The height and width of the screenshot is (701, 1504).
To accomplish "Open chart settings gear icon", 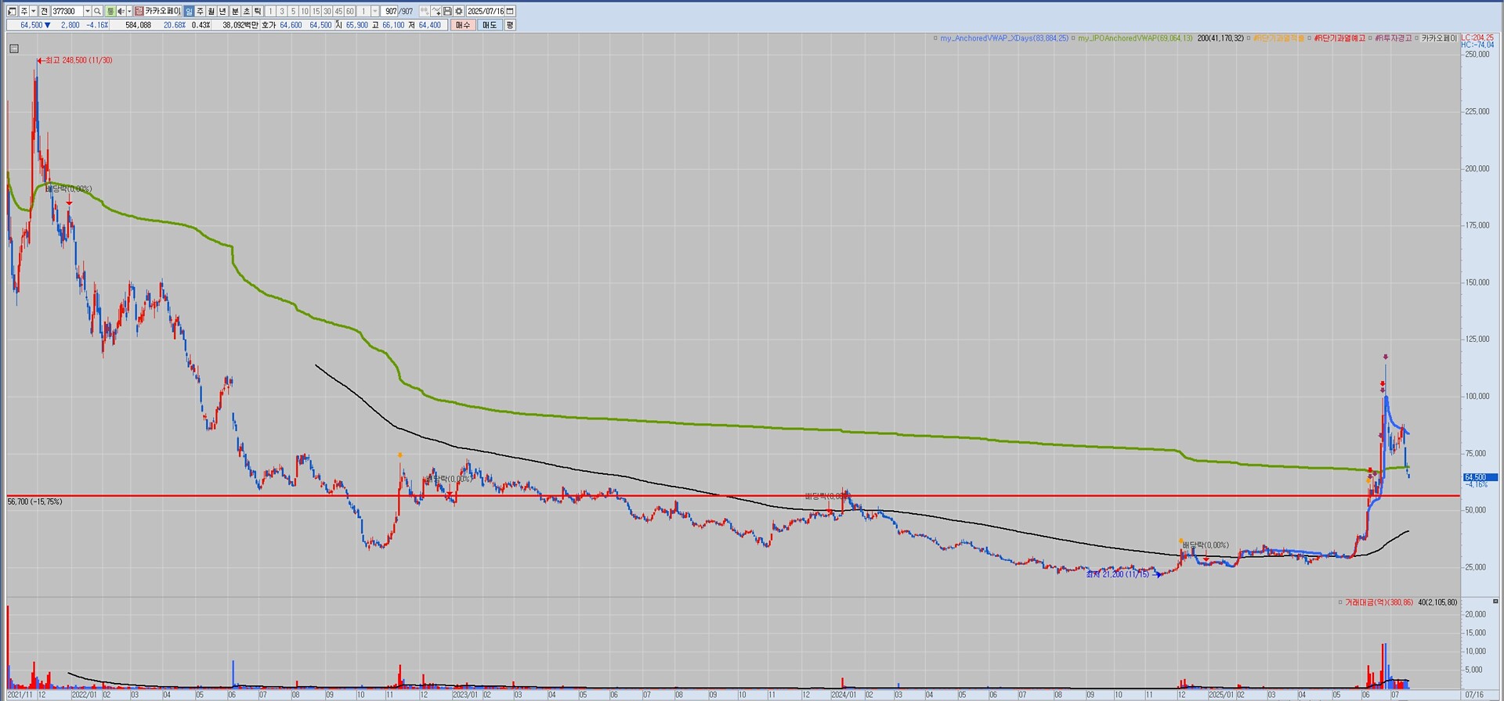I will tap(459, 12).
